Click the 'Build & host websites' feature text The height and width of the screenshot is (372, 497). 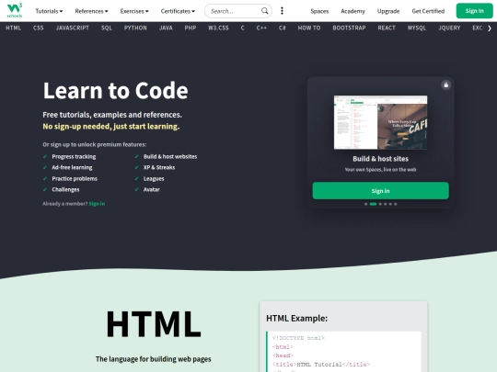(170, 156)
